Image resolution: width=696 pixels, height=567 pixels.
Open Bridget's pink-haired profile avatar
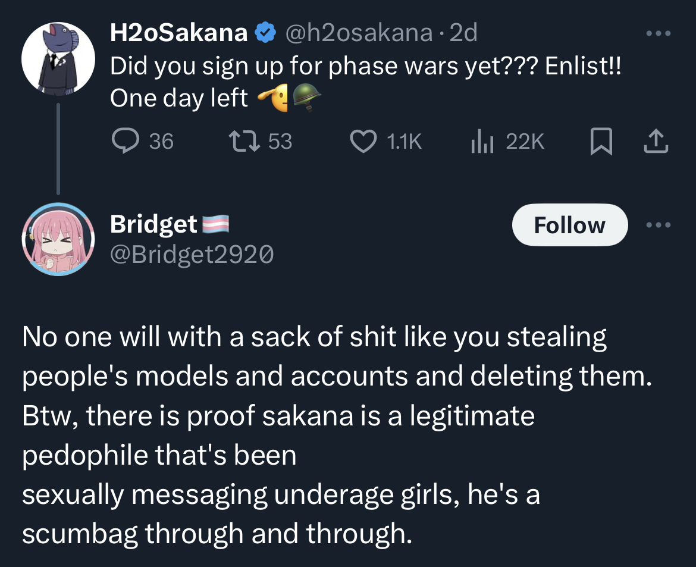[58, 240]
